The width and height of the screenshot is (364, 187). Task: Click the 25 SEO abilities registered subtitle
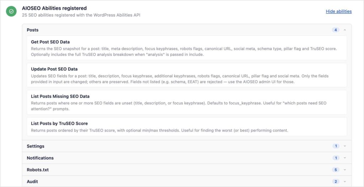pos(81,15)
